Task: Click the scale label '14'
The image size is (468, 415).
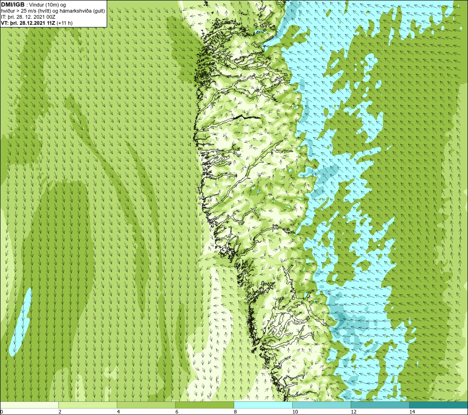Action: click(x=412, y=412)
